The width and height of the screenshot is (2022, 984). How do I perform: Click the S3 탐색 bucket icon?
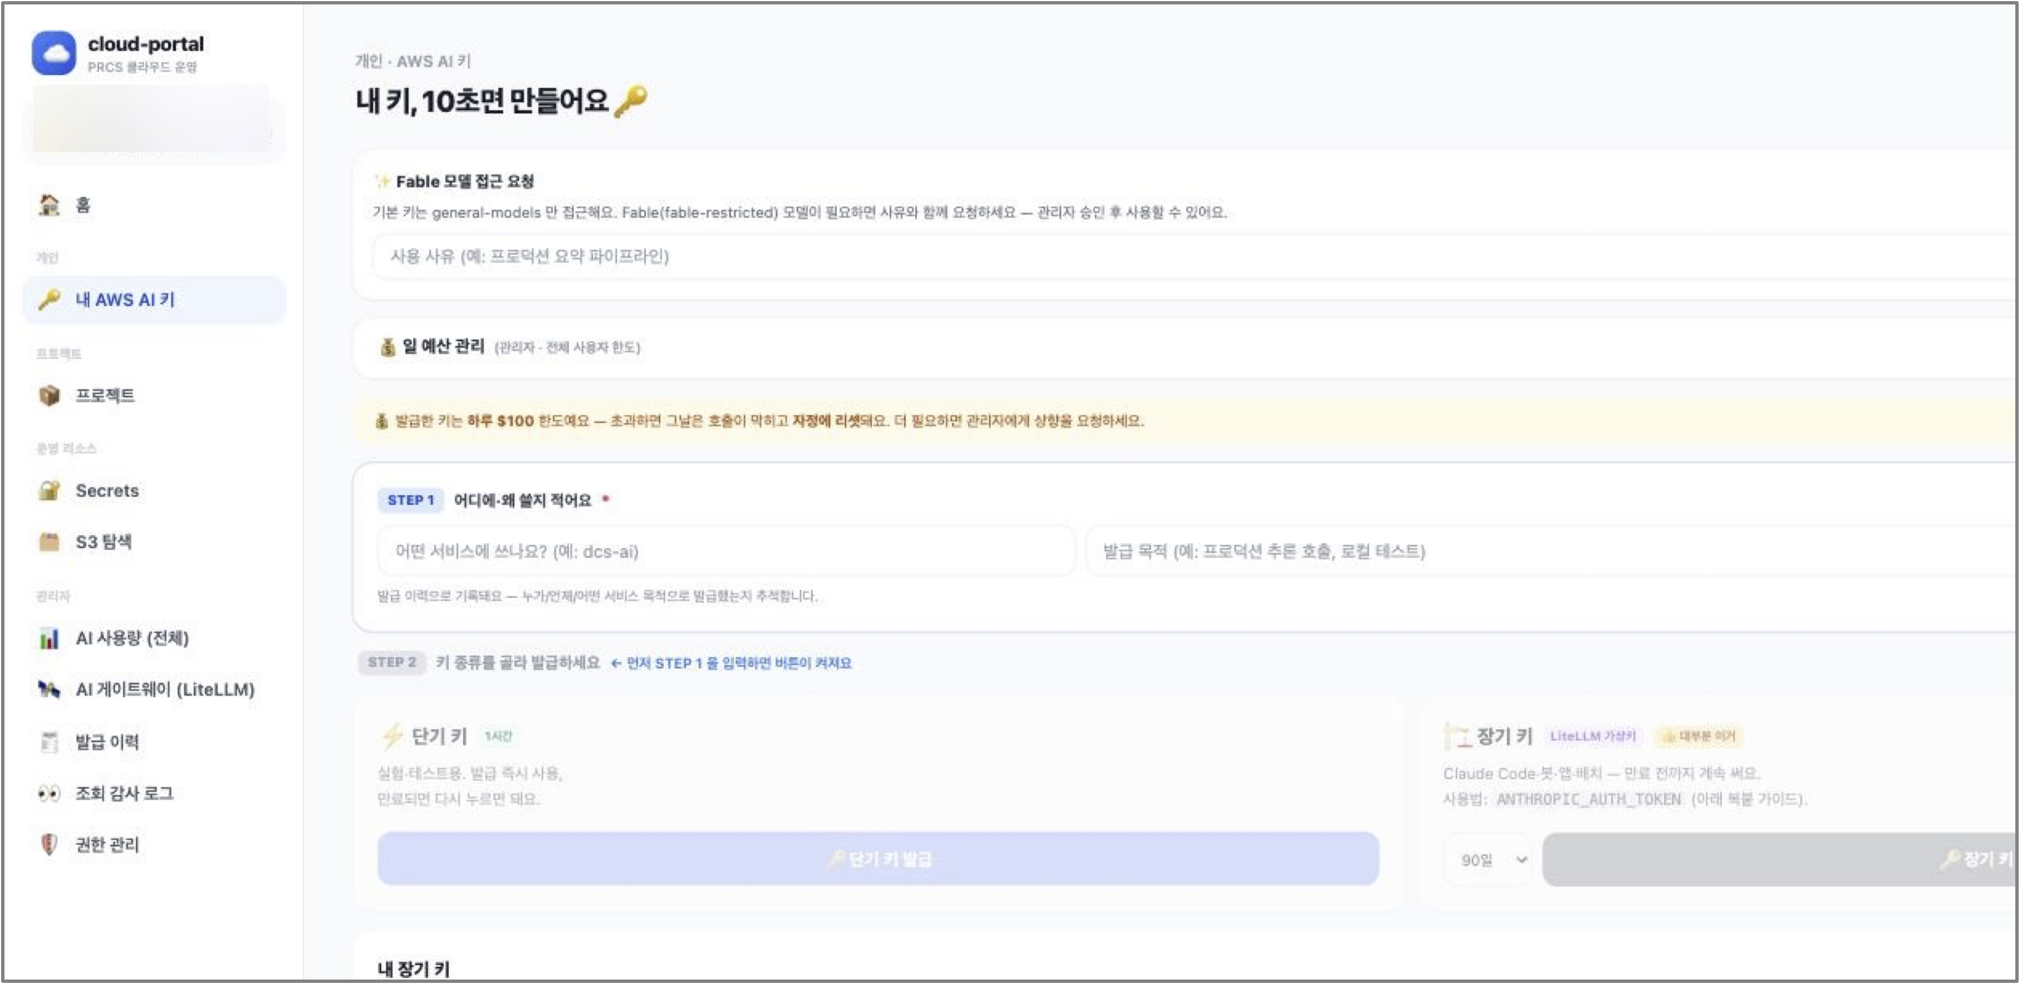tap(48, 542)
